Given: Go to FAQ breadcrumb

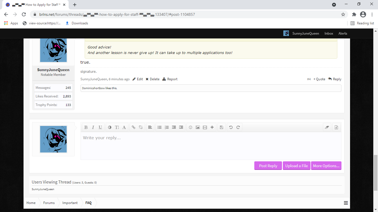Looking at the screenshot, I should point(88,203).
